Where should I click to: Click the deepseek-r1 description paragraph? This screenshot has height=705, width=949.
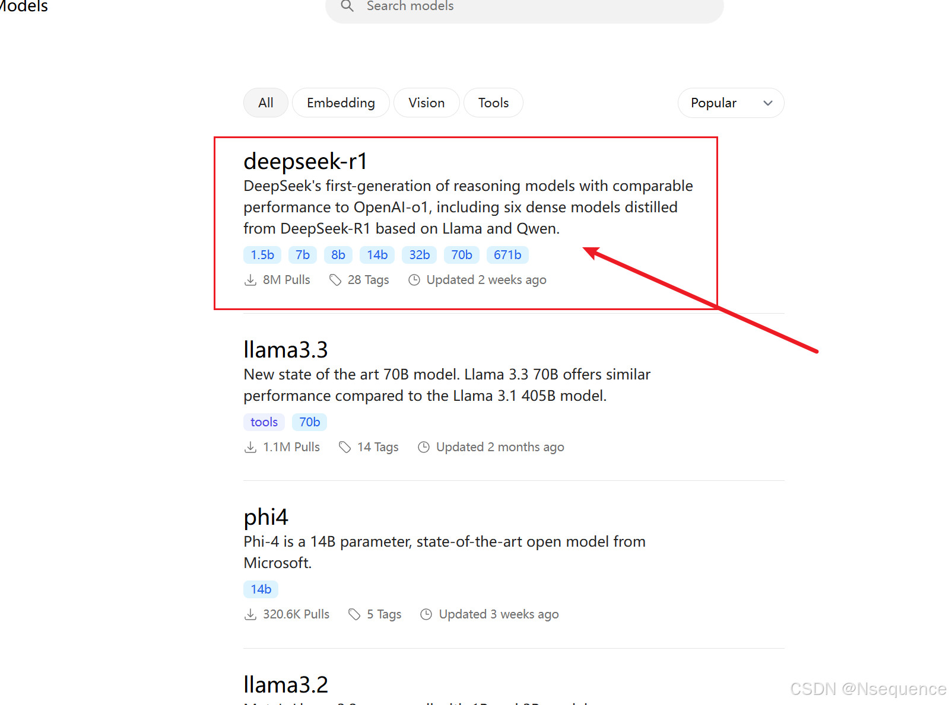click(468, 207)
